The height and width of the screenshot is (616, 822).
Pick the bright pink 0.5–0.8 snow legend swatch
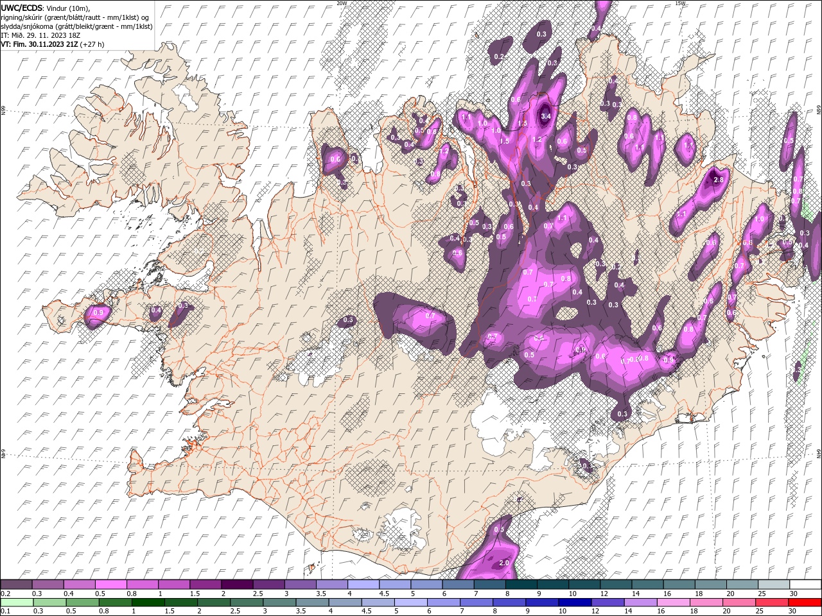point(111,585)
